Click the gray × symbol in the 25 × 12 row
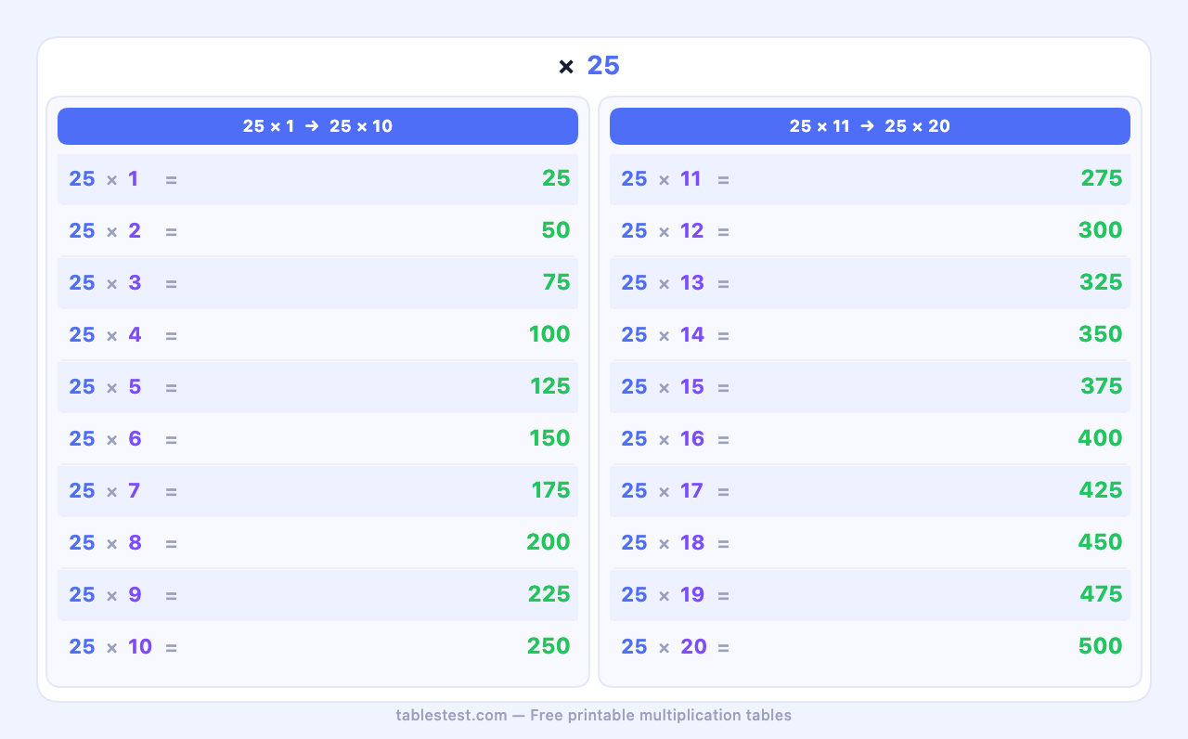 tap(664, 231)
